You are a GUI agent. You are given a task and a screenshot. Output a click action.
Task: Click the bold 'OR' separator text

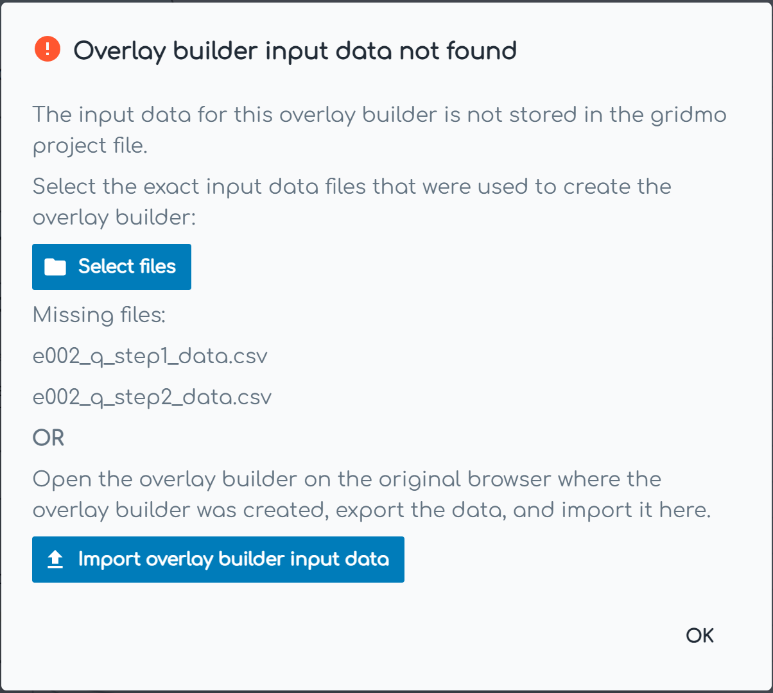tap(49, 438)
